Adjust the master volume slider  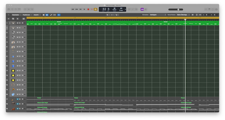[175, 9]
